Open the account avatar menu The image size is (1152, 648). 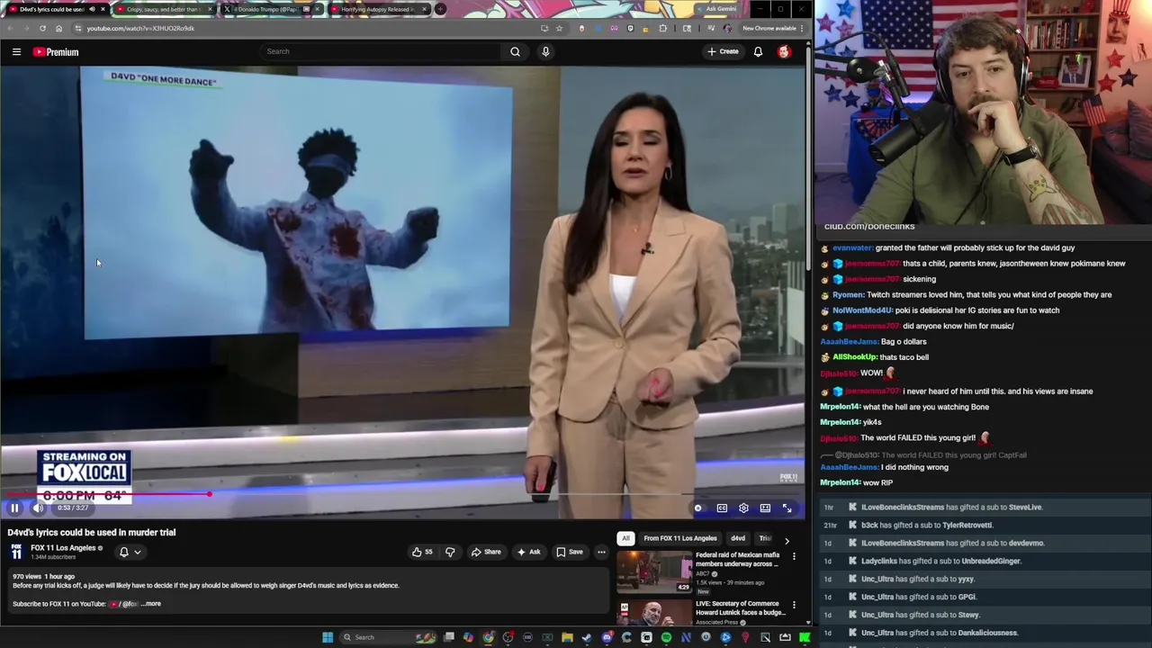(784, 52)
